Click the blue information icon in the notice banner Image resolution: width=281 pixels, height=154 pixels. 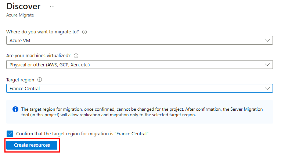pyautogui.click(x=15, y=109)
